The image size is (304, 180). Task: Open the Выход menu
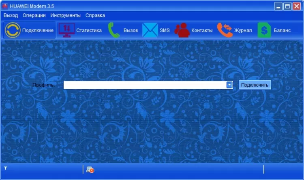click(x=11, y=15)
